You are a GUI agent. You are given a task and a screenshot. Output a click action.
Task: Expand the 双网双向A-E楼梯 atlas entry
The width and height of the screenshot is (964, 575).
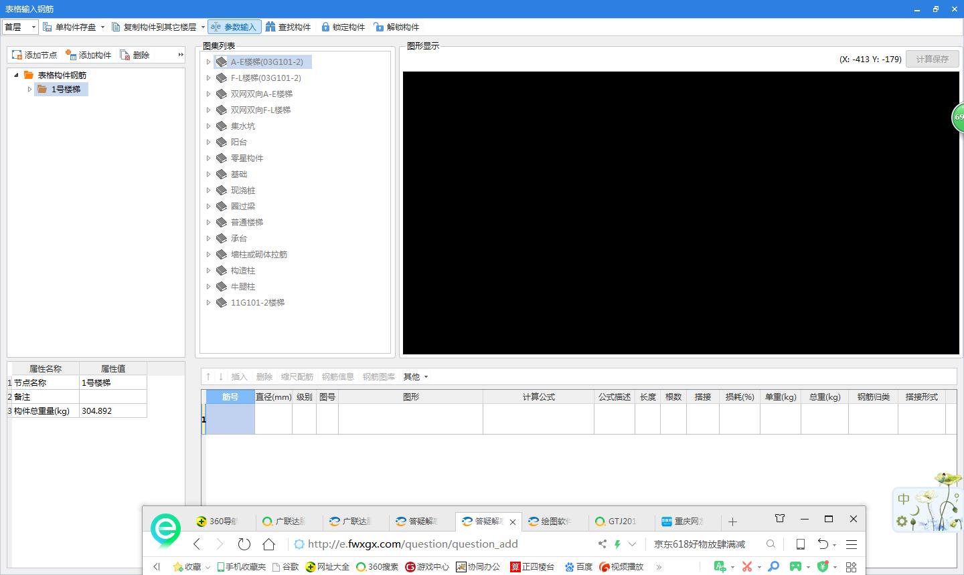point(208,94)
